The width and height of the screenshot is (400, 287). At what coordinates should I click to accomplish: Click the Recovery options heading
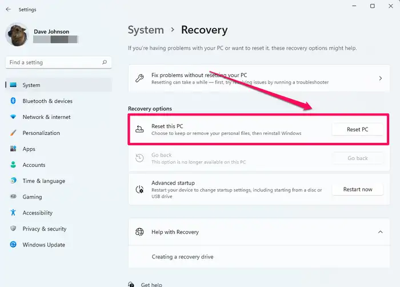tap(150, 109)
